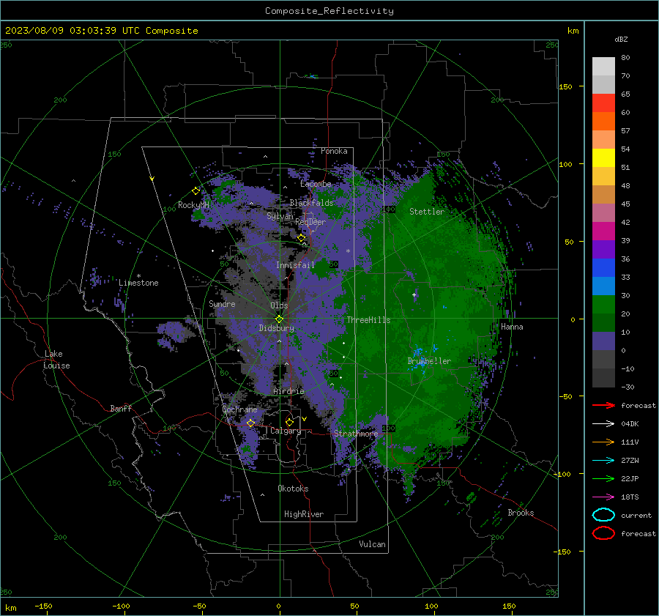Click the RedDeer city label
The width and height of the screenshot is (659, 616).
point(310,222)
